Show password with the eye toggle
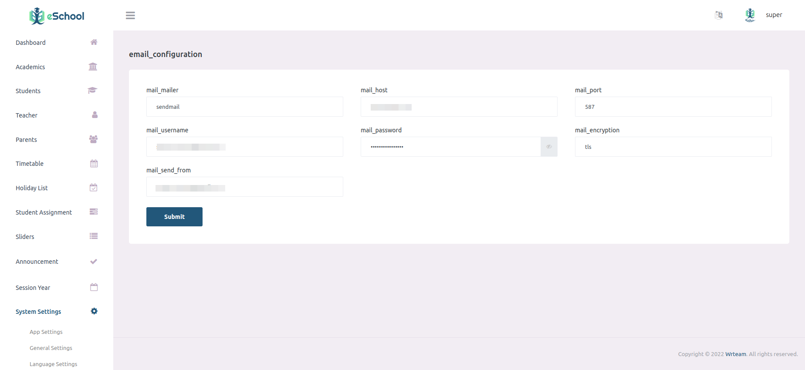This screenshot has height=370, width=805. [549, 147]
